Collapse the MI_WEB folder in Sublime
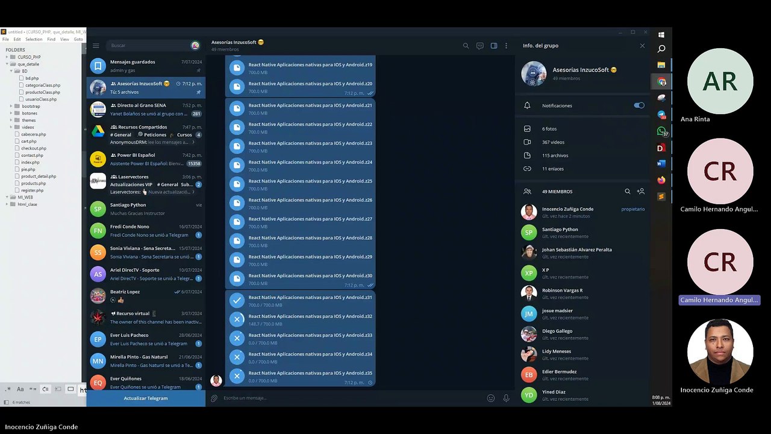Screen dimensions: 771x434 7,197
